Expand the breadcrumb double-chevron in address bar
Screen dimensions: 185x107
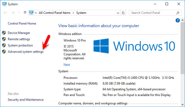[36, 13]
